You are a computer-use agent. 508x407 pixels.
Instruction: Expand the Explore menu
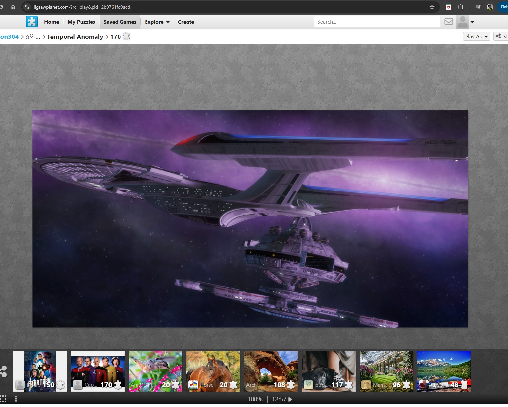click(157, 22)
